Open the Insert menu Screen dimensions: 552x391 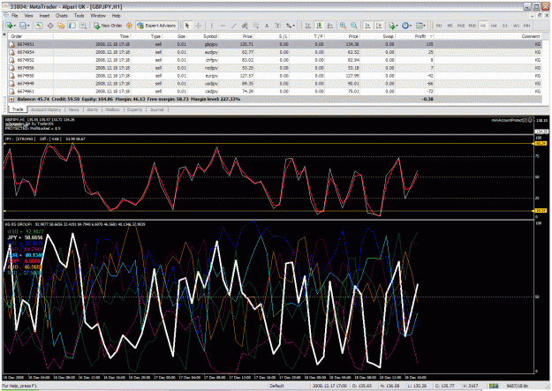point(44,16)
